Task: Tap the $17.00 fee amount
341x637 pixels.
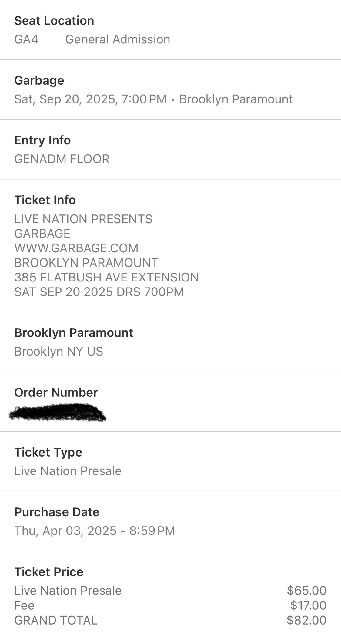Action: pyautogui.click(x=308, y=605)
